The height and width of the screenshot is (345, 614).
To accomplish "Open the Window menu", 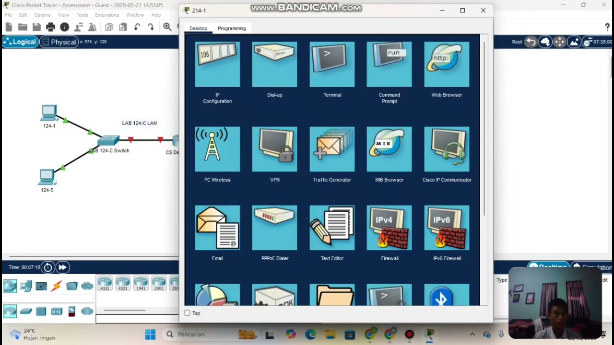I will [x=135, y=15].
